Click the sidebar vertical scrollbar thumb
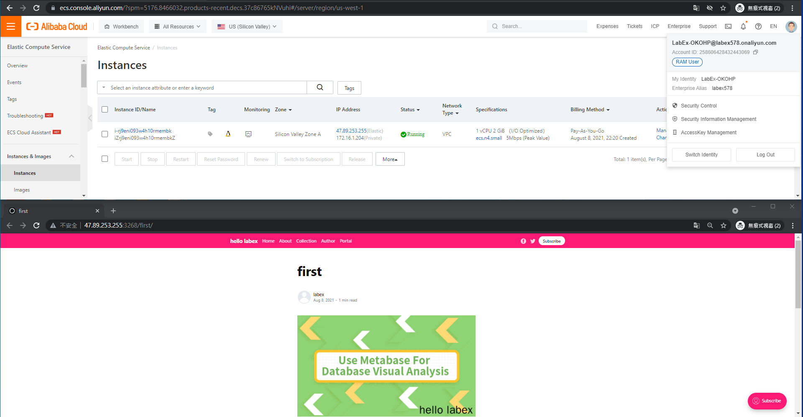803x417 pixels. (84, 75)
